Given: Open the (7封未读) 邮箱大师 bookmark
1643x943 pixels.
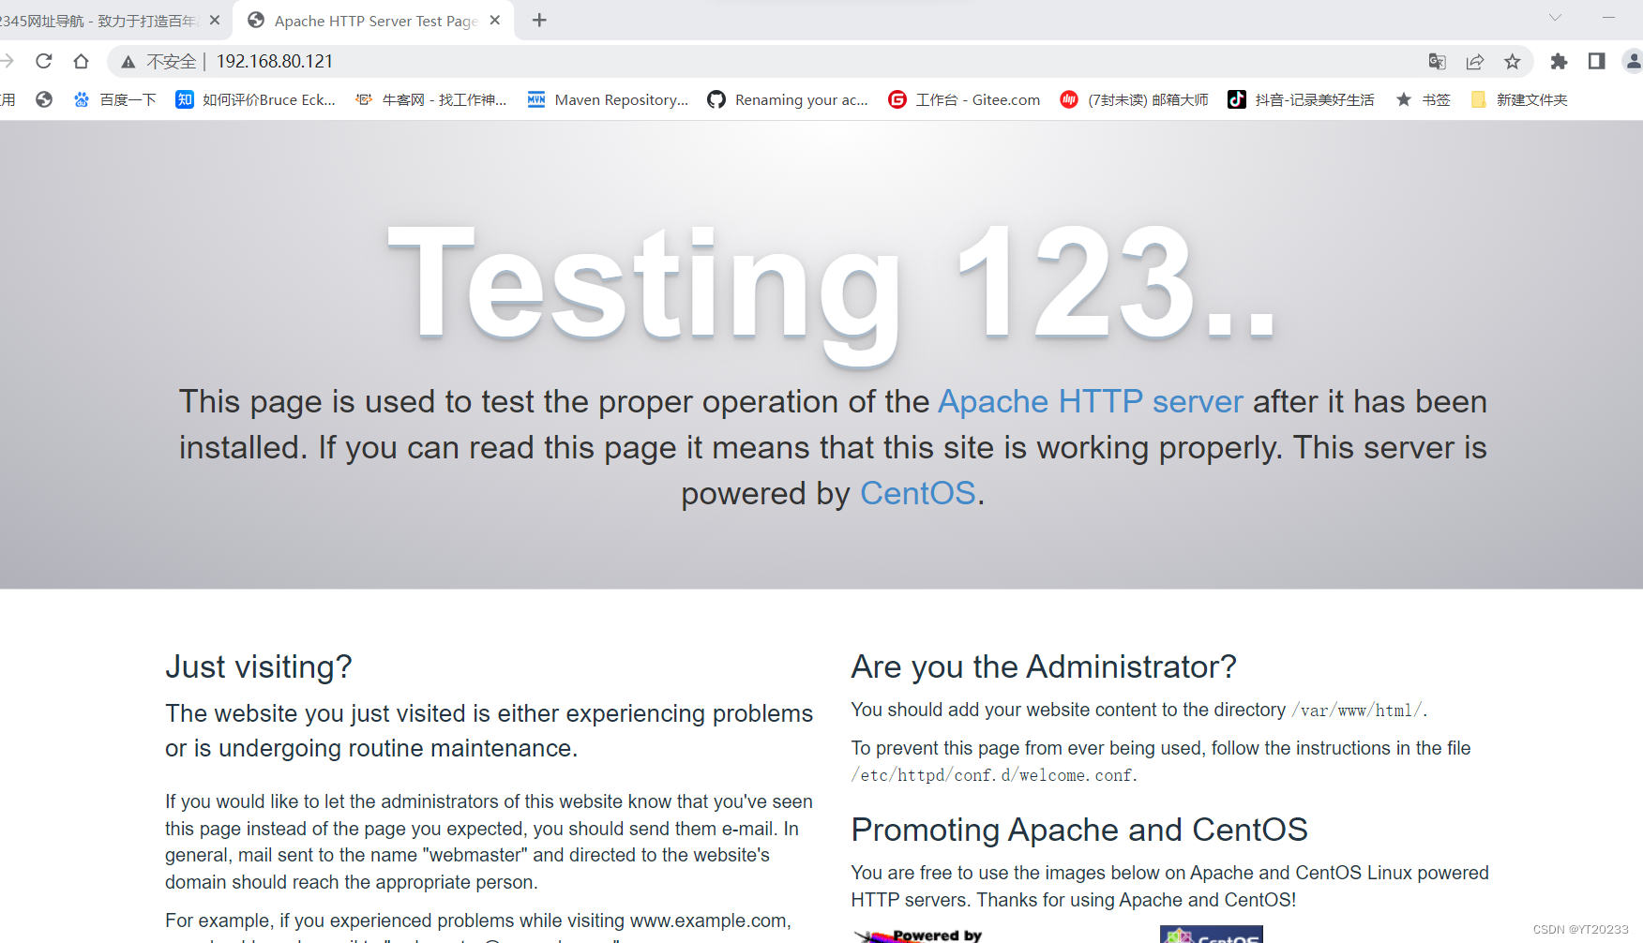Looking at the screenshot, I should click(1134, 99).
